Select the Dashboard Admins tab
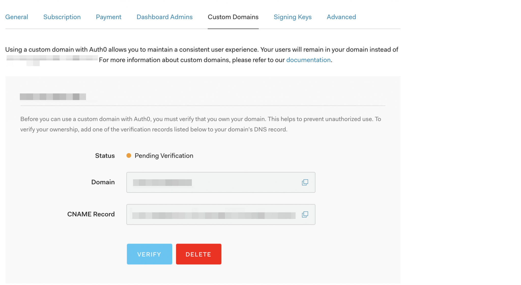 [x=164, y=17]
